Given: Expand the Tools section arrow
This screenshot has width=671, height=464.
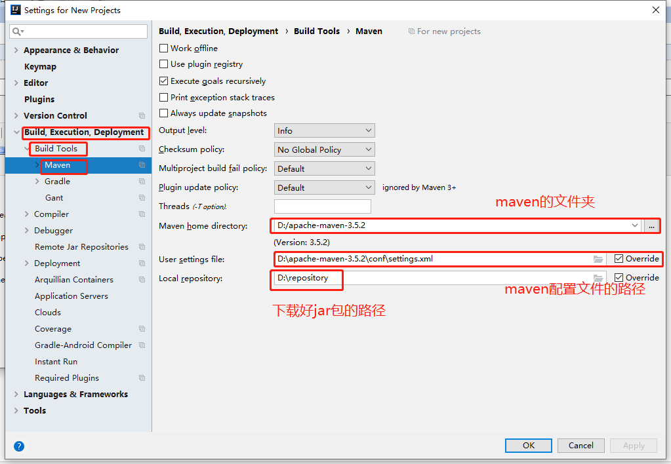Looking at the screenshot, I should click(16, 410).
